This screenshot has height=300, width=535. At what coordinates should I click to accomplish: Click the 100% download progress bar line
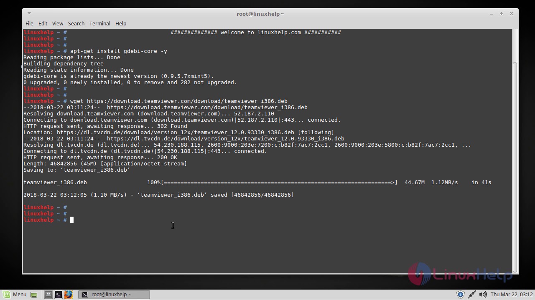257,182
